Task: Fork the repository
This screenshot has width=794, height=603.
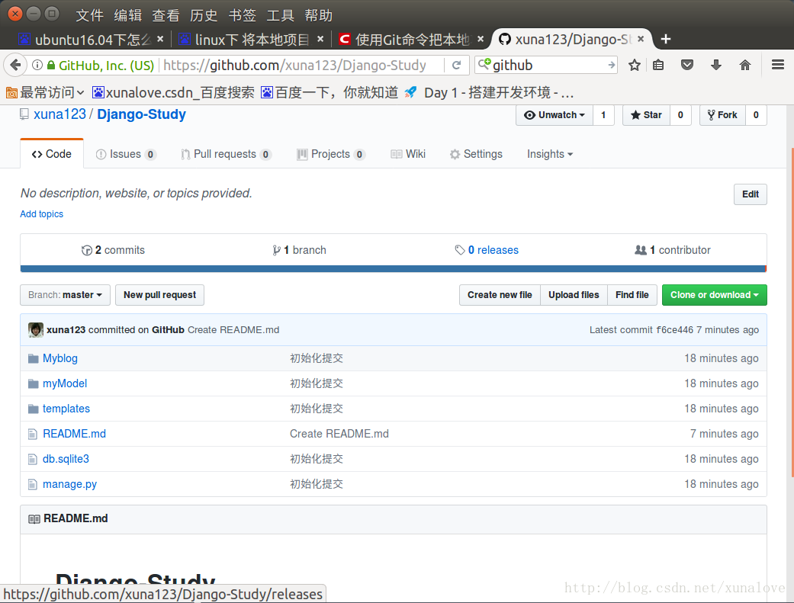Action: point(722,115)
